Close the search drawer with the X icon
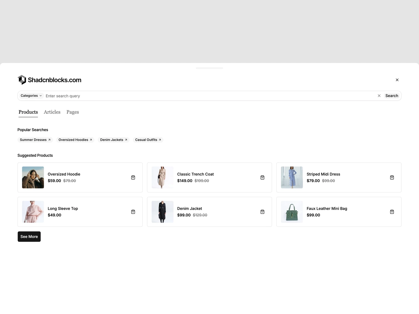 pyautogui.click(x=397, y=80)
